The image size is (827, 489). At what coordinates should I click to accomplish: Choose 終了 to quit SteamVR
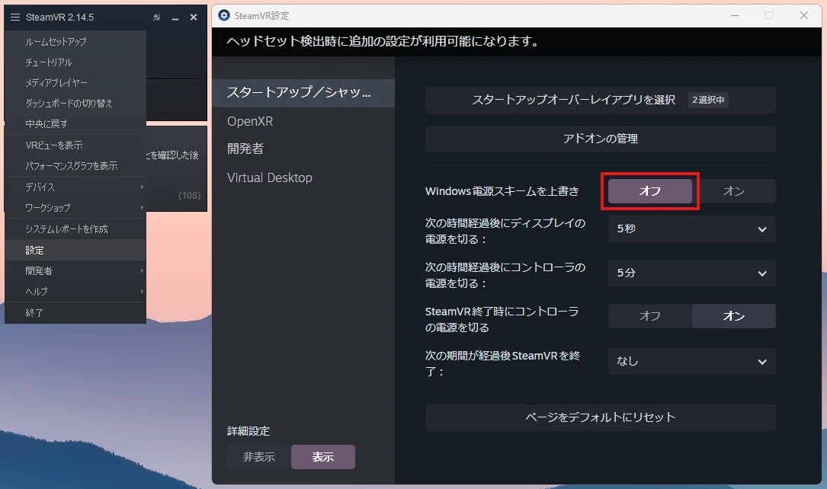point(75,312)
